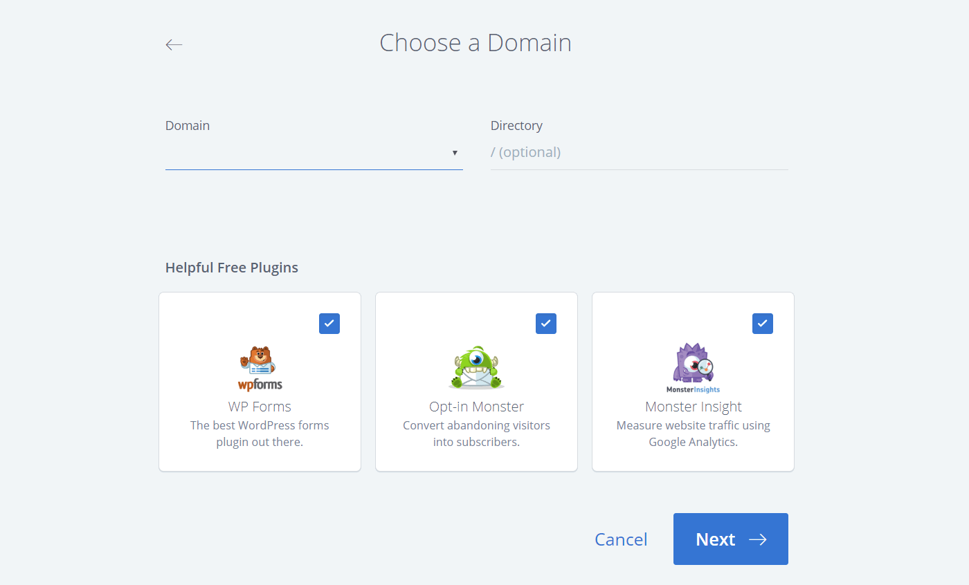Click the 'Monster Insight' plugin title

tap(694, 407)
